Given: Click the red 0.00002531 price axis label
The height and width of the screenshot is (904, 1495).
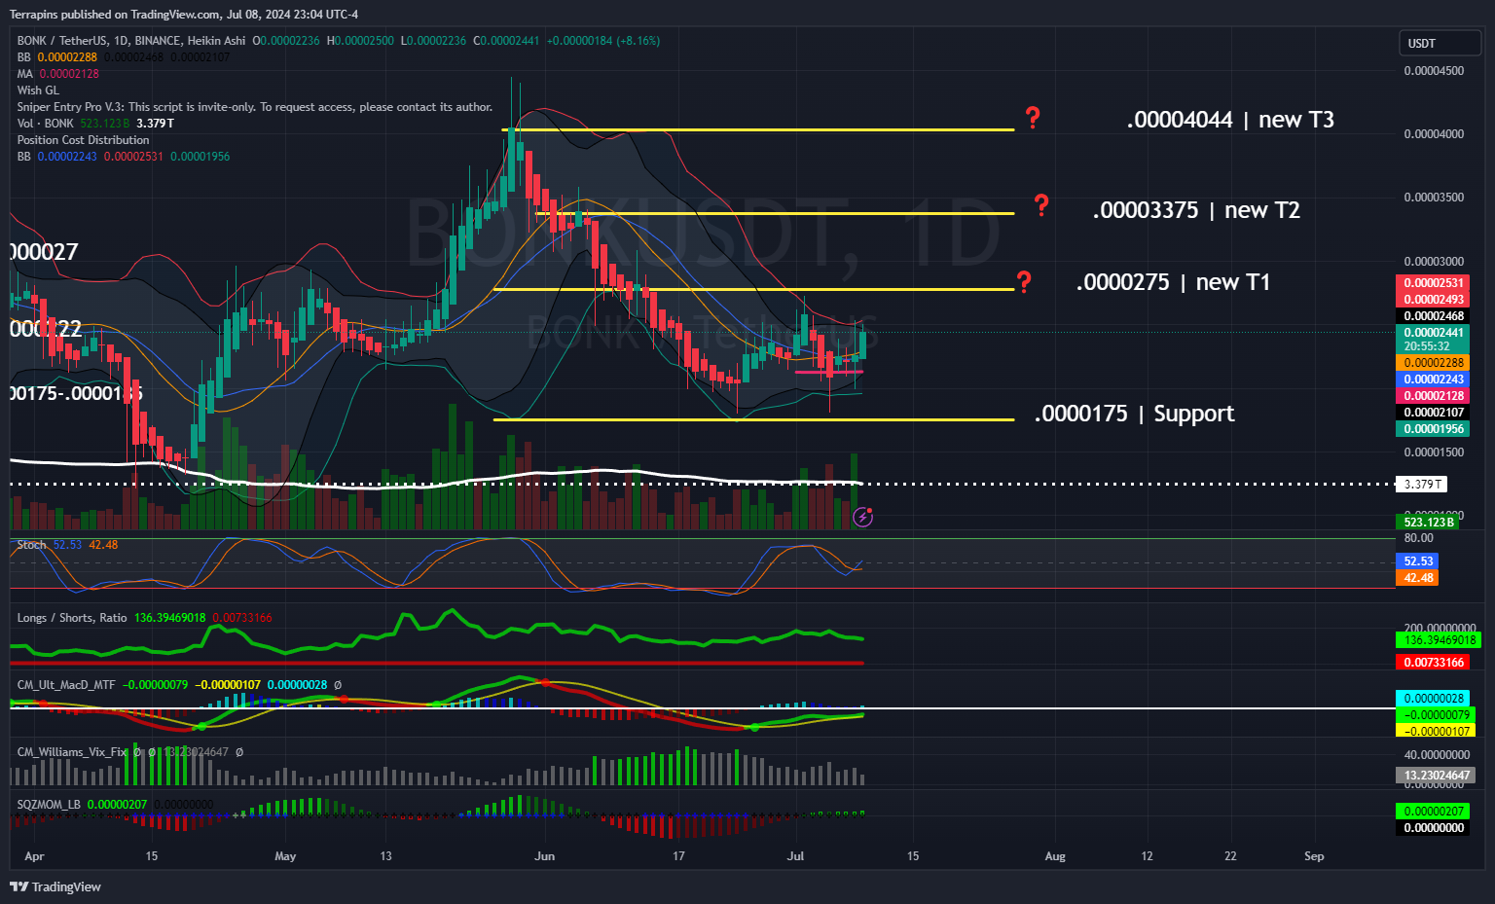Looking at the screenshot, I should pyautogui.click(x=1434, y=283).
